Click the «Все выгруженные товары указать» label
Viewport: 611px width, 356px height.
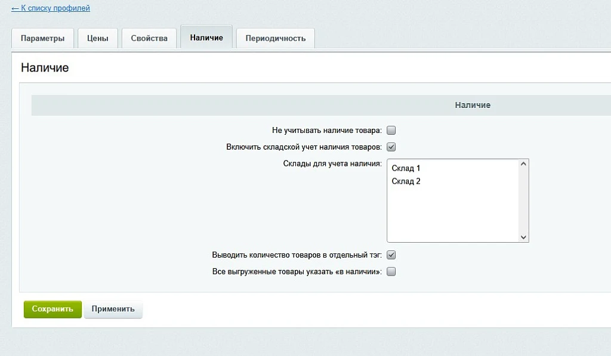coord(297,271)
